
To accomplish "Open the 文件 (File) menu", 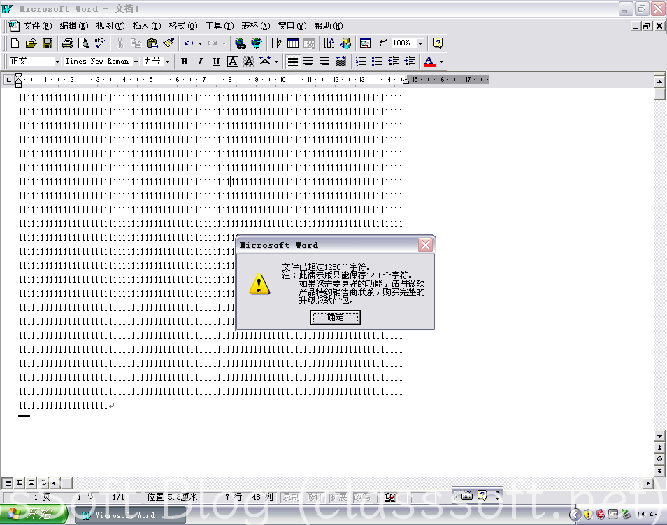I will (37, 26).
